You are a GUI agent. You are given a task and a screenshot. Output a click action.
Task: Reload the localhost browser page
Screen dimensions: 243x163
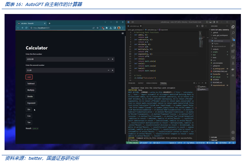(27, 28)
